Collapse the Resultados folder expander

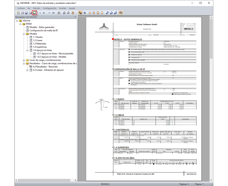tap(24, 63)
